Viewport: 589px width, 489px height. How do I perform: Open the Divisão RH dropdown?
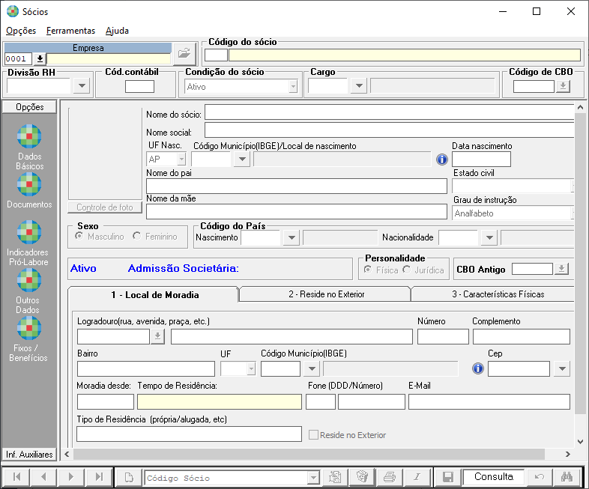[82, 87]
